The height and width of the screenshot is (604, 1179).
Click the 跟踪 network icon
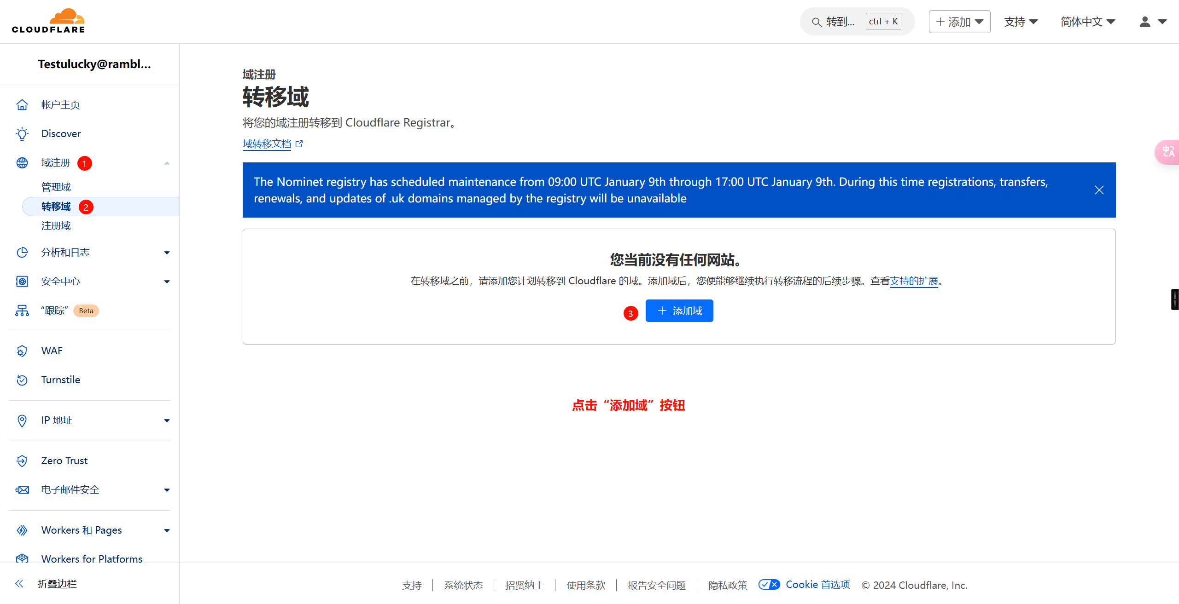[22, 311]
